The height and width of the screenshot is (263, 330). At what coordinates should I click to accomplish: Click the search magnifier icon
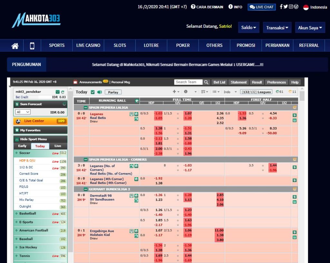pos(206,82)
